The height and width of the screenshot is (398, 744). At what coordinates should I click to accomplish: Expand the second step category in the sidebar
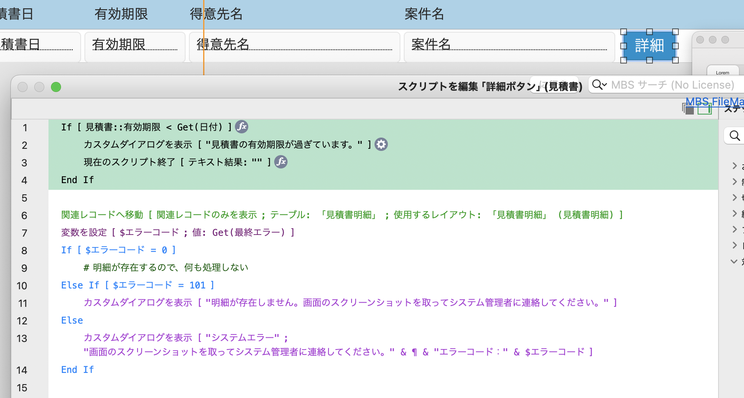[735, 181]
